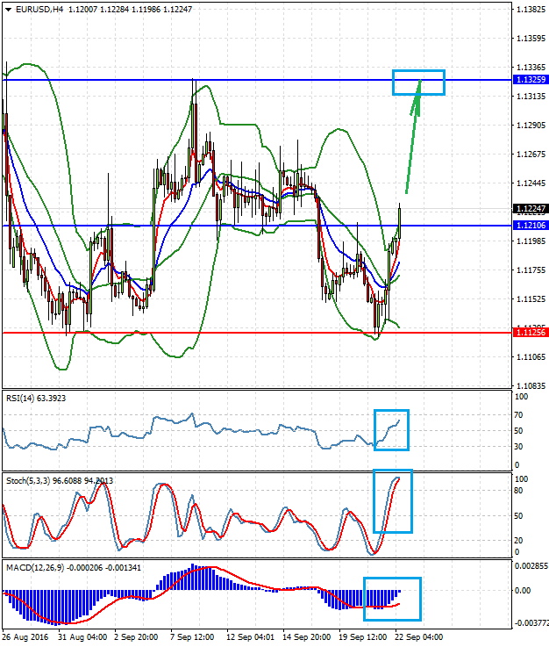This screenshot has width=549, height=647.
Task: Click the 1.13259 blue price label
Action: (529, 80)
